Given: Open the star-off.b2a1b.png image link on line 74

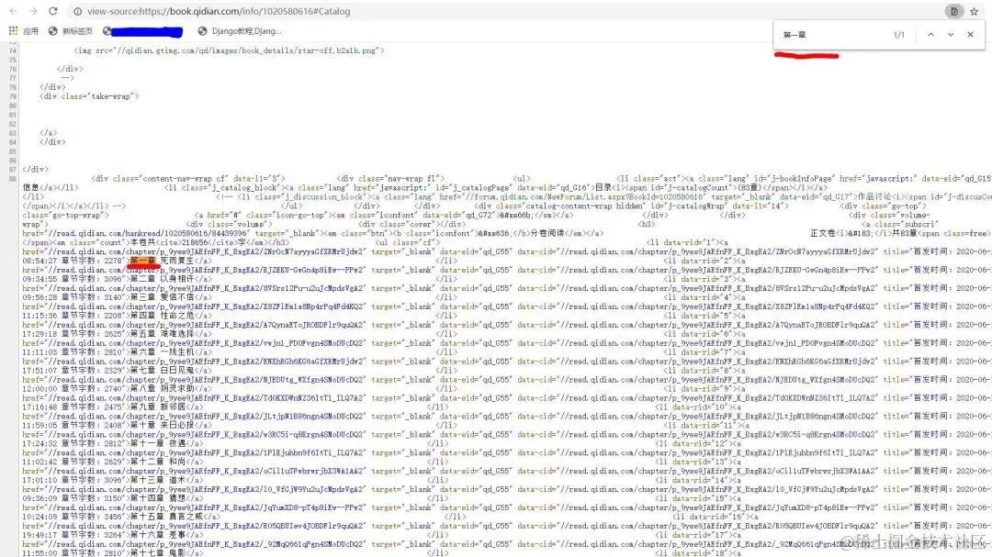Looking at the screenshot, I should (x=251, y=50).
